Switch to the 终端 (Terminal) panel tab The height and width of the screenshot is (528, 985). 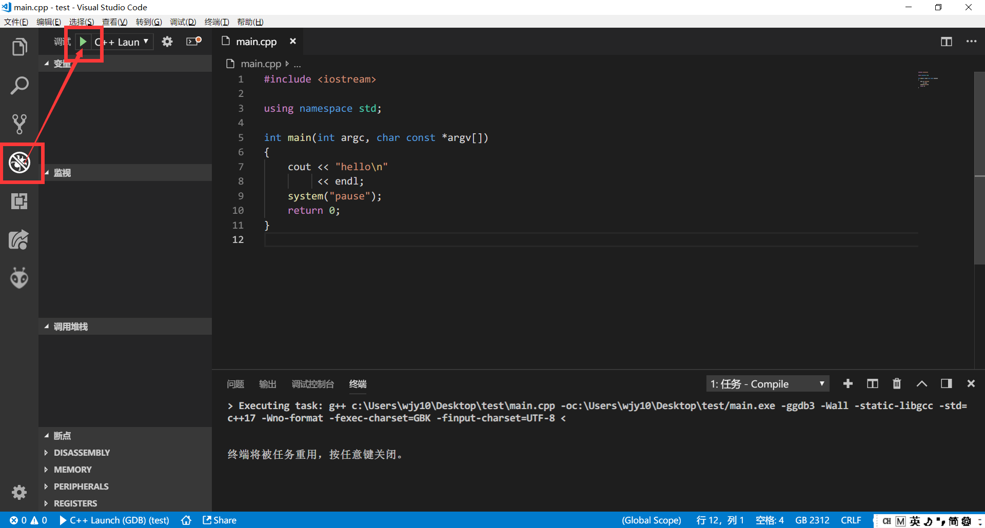[358, 384]
